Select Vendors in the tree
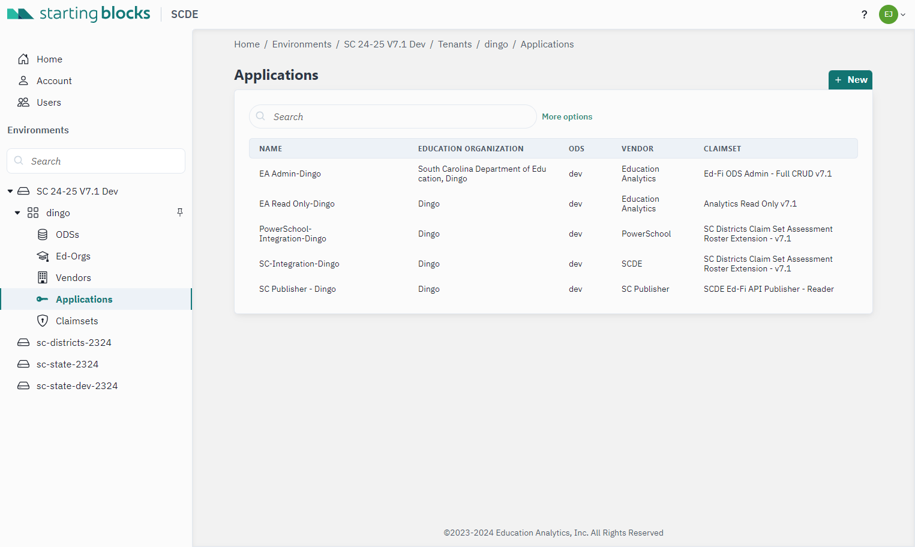 pyautogui.click(x=73, y=277)
